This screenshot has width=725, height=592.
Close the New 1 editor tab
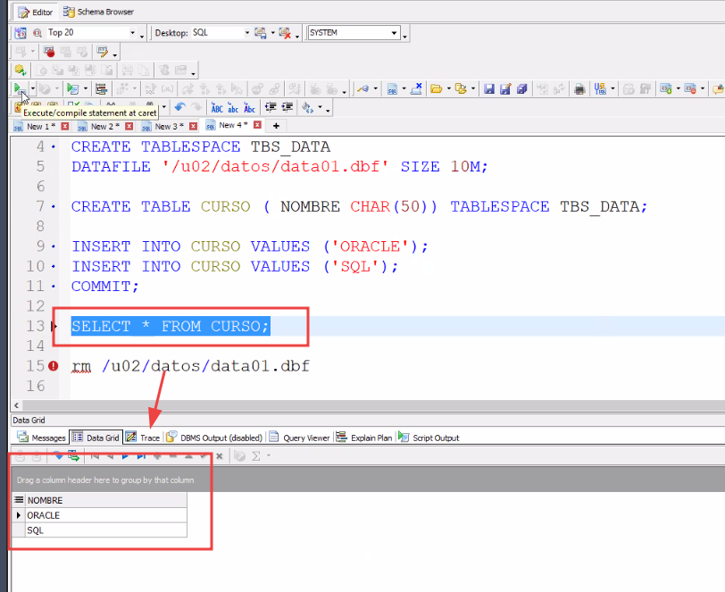64,126
